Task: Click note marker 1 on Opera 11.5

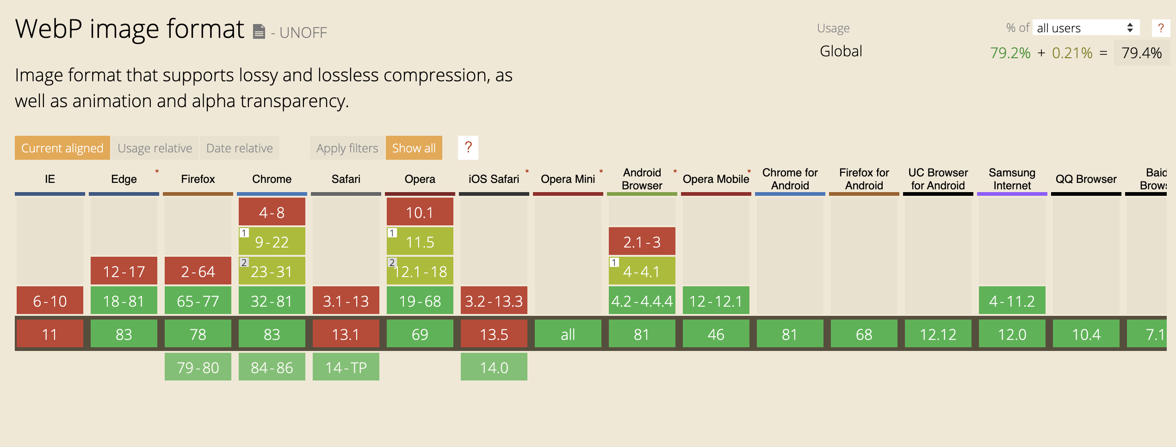Action: (x=391, y=232)
